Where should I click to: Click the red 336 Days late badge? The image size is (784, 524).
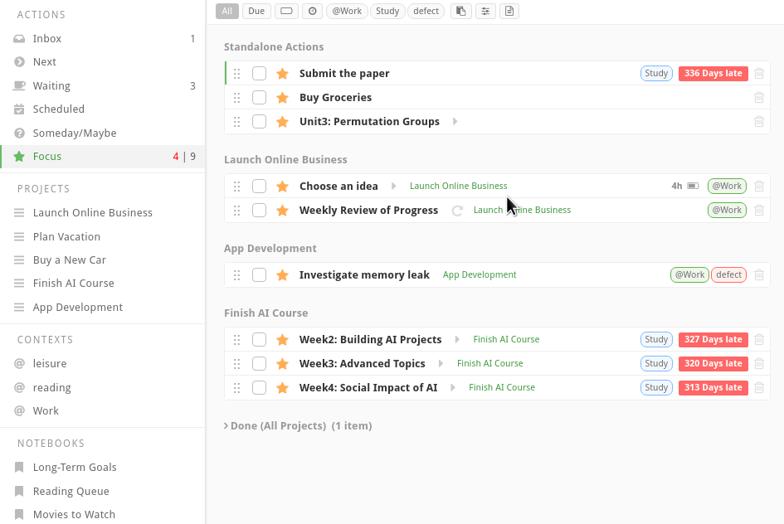[713, 74]
